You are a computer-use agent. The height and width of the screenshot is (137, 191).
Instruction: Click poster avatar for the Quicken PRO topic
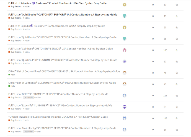[125, 61]
